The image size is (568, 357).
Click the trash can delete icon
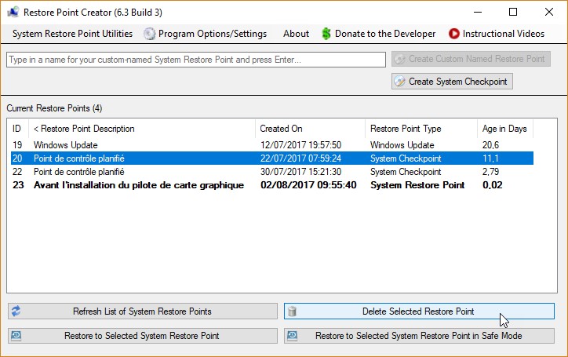(x=293, y=311)
